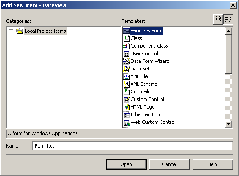Click the Data Form Wizard icon
Screen dimensions: 239x176
pos(126,61)
